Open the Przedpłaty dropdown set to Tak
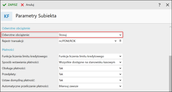This screenshot has width=172, height=92. click(91, 74)
